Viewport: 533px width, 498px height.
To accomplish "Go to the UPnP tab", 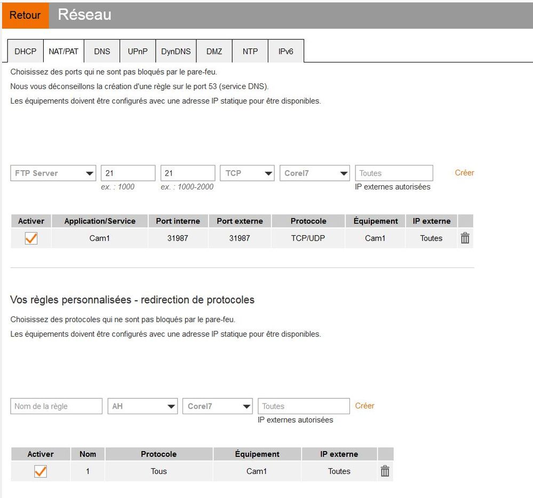I will 138,51.
